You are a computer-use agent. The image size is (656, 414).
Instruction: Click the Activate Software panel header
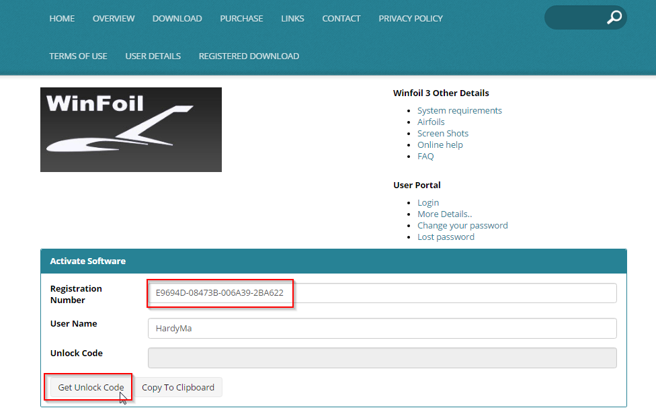point(333,261)
